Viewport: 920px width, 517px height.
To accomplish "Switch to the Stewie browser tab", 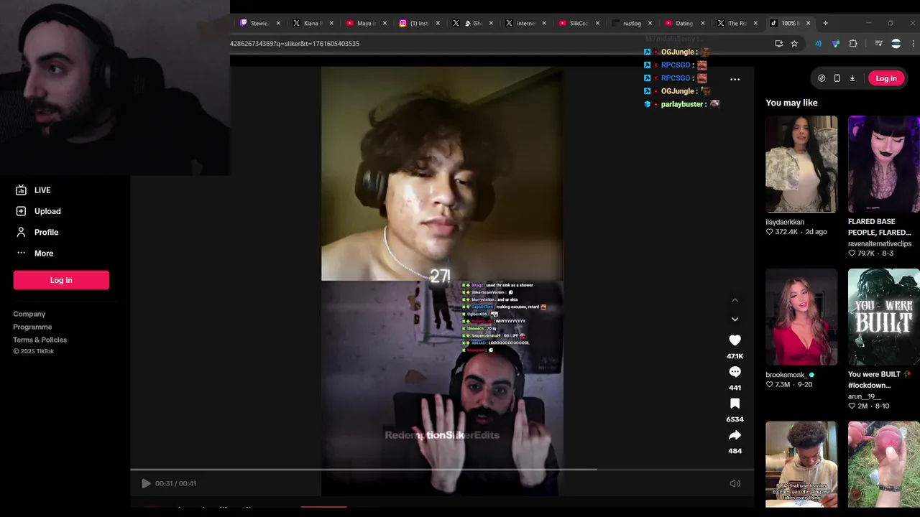I will [259, 23].
